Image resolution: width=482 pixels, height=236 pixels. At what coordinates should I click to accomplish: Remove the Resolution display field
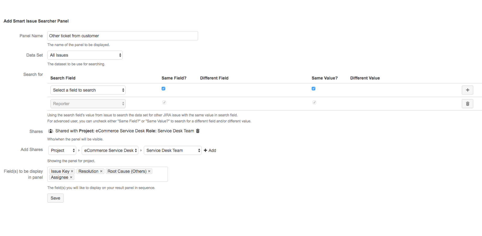[x=101, y=171]
